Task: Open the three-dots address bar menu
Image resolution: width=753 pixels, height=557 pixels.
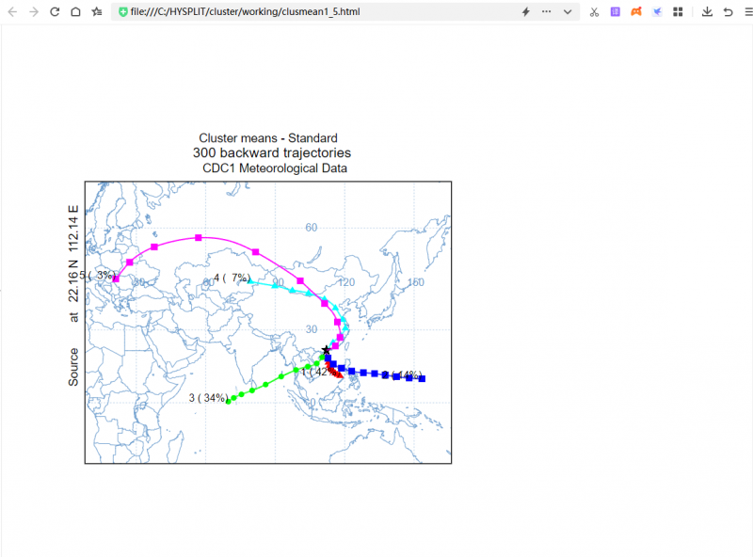Action: pos(547,12)
